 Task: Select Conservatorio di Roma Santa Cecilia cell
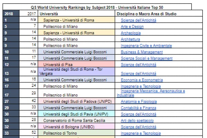pyautogui.click(x=76, y=120)
